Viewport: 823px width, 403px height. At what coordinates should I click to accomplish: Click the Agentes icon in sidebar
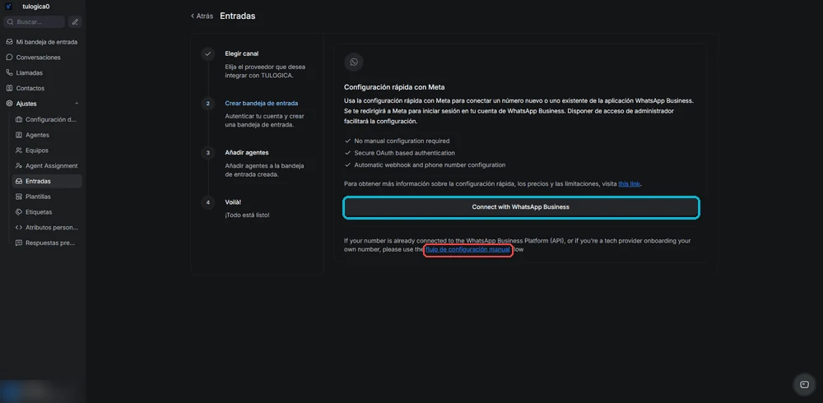pyautogui.click(x=19, y=135)
